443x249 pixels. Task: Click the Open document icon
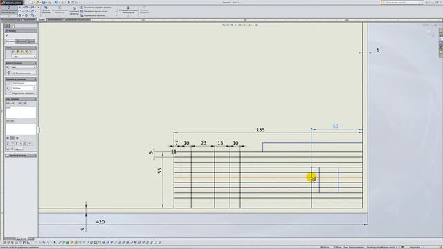click(37, 3)
